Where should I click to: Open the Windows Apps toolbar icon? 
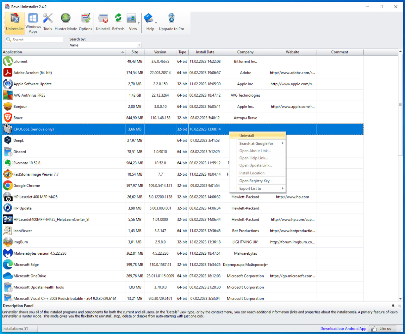tap(33, 23)
